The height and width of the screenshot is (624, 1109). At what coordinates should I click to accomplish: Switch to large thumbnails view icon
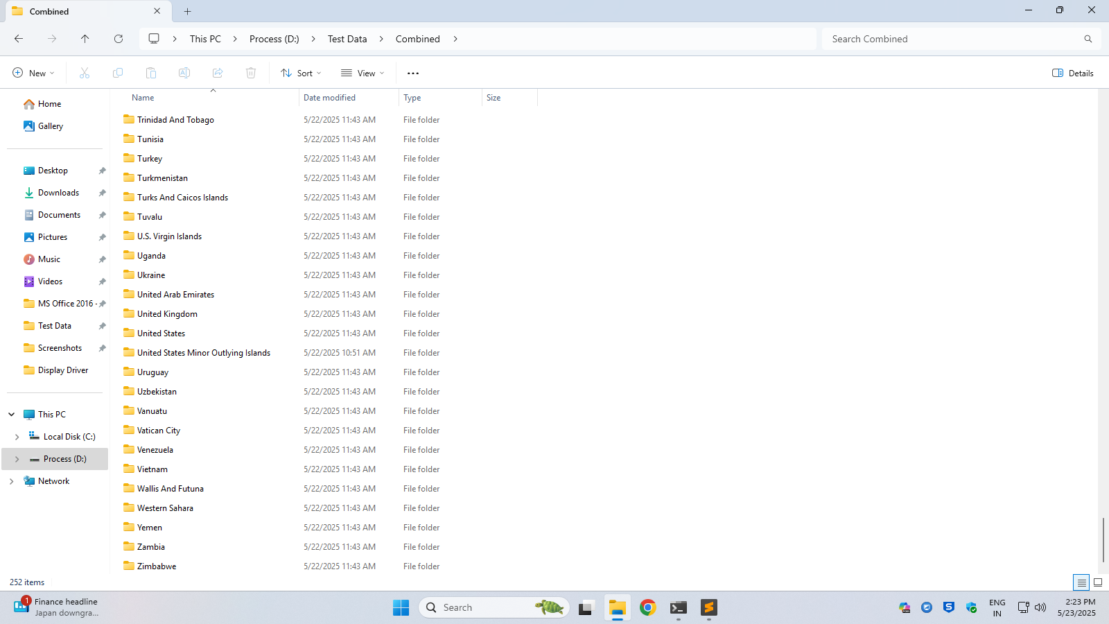coord(1098,582)
